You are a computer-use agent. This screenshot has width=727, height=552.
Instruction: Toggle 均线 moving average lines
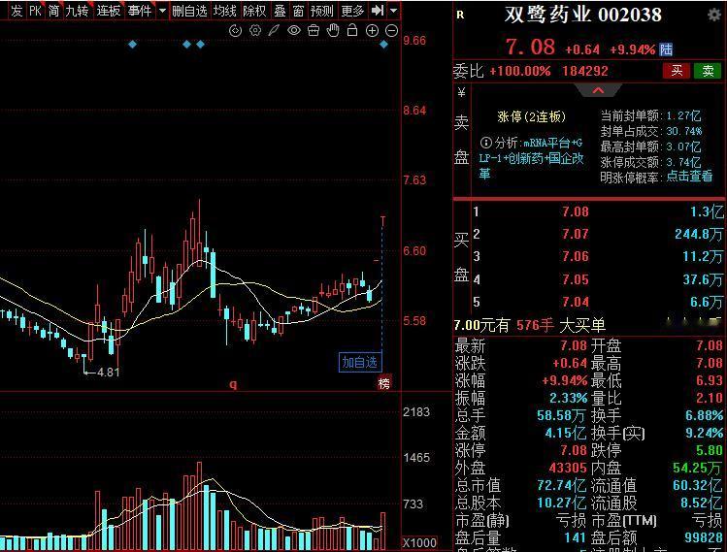225,11
